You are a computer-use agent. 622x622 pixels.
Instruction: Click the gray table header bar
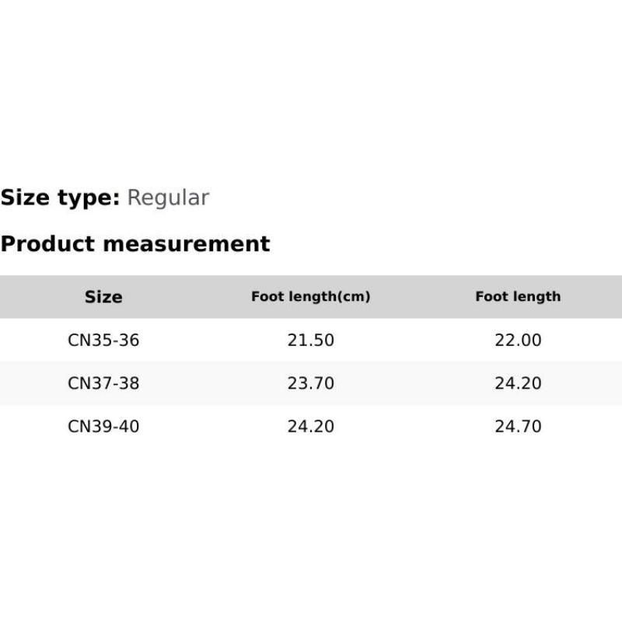pos(412,297)
